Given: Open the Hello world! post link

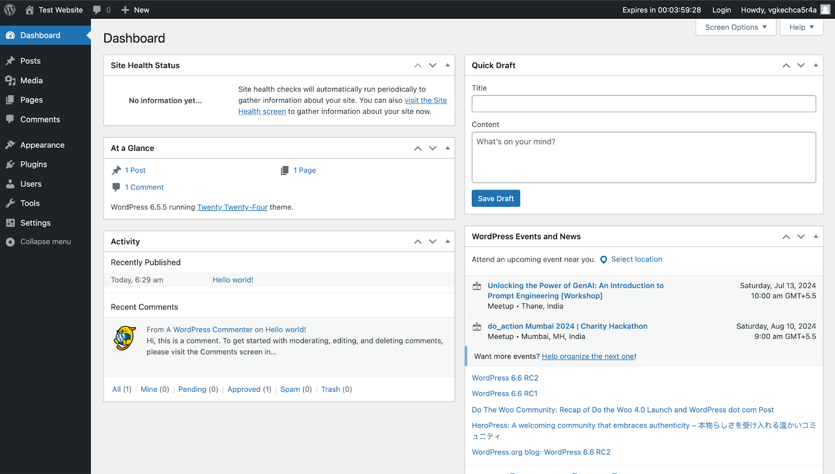Looking at the screenshot, I should tap(233, 279).
